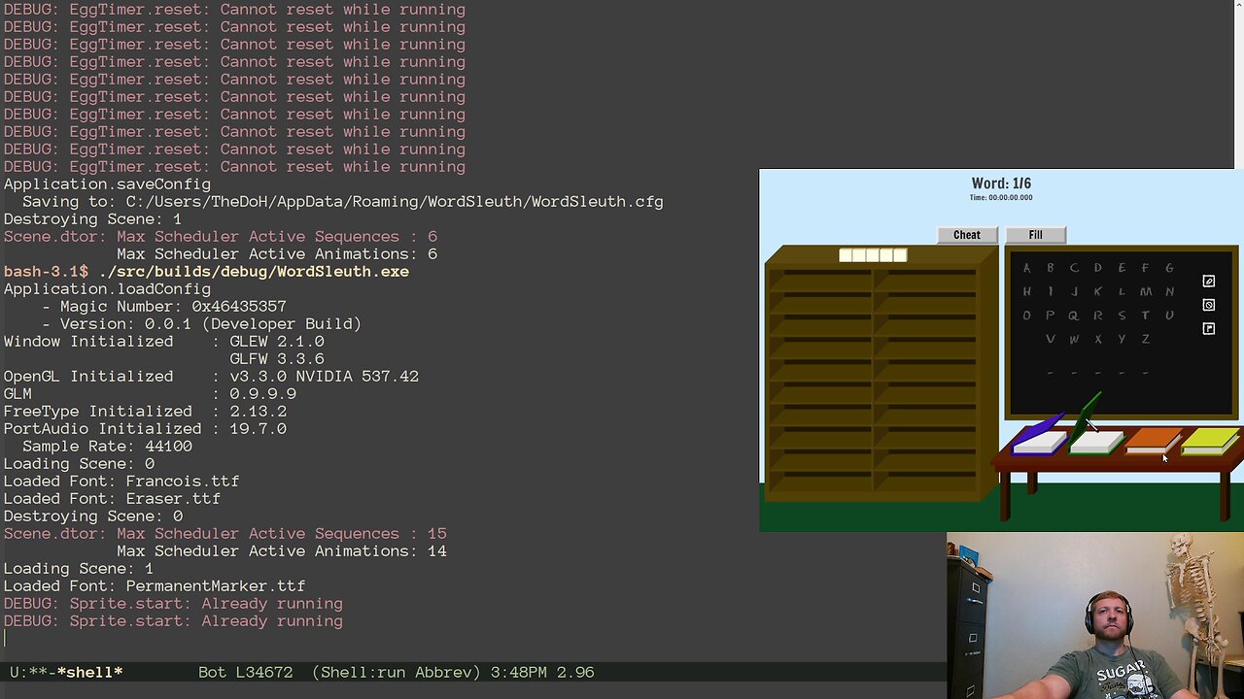The image size is (1244, 699).
Task: Tap chalk letter F on the blackboard
Action: coord(1145,268)
